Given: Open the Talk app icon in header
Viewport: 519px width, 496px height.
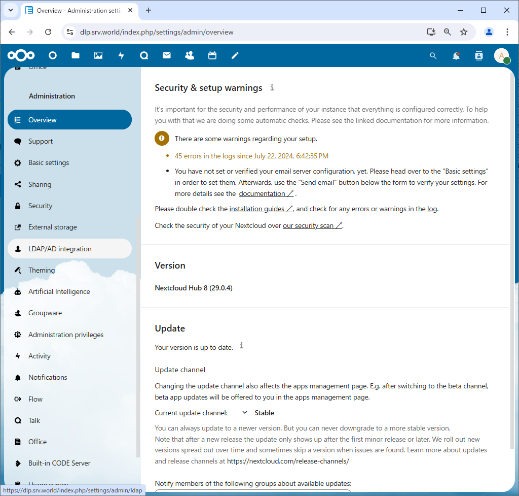Looking at the screenshot, I should point(144,55).
